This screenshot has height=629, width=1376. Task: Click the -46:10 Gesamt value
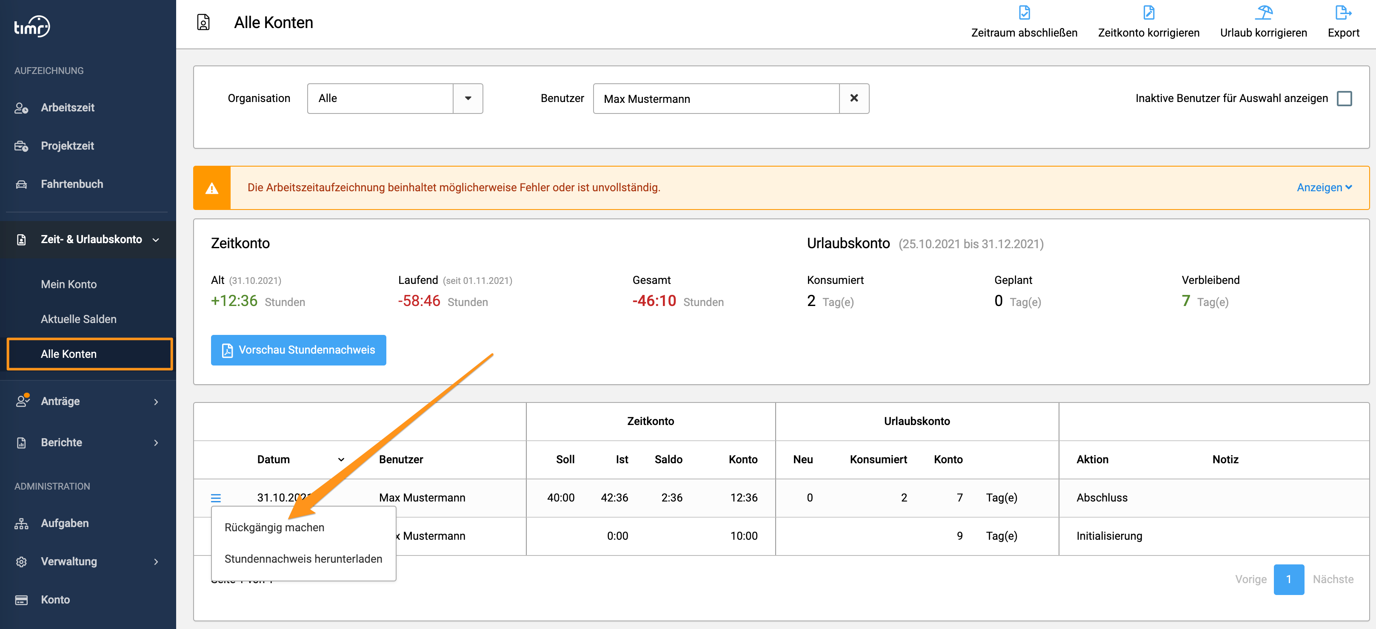[654, 301]
